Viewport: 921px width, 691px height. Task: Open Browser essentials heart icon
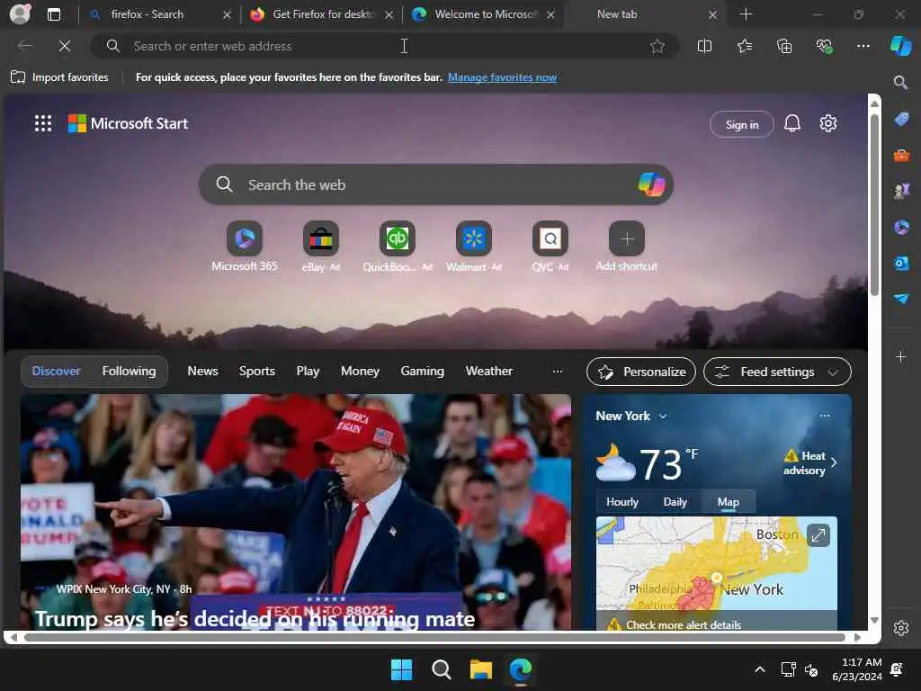pyautogui.click(x=824, y=46)
